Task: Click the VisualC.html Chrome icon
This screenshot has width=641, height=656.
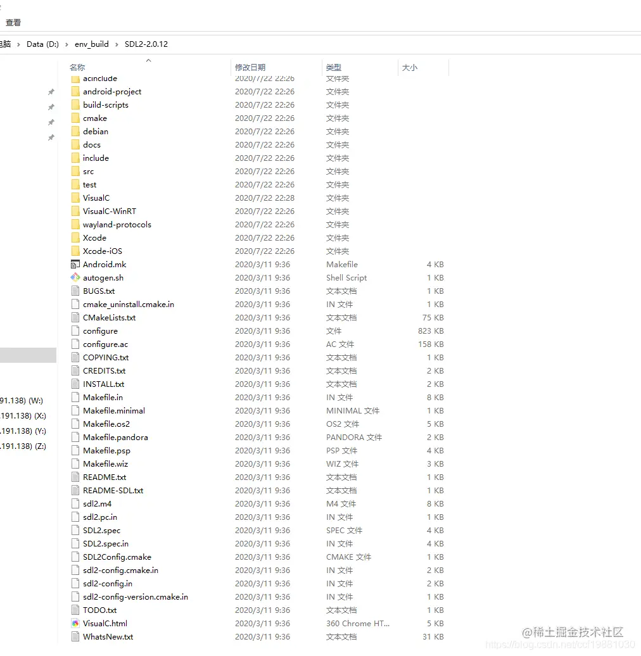Action: [75, 623]
